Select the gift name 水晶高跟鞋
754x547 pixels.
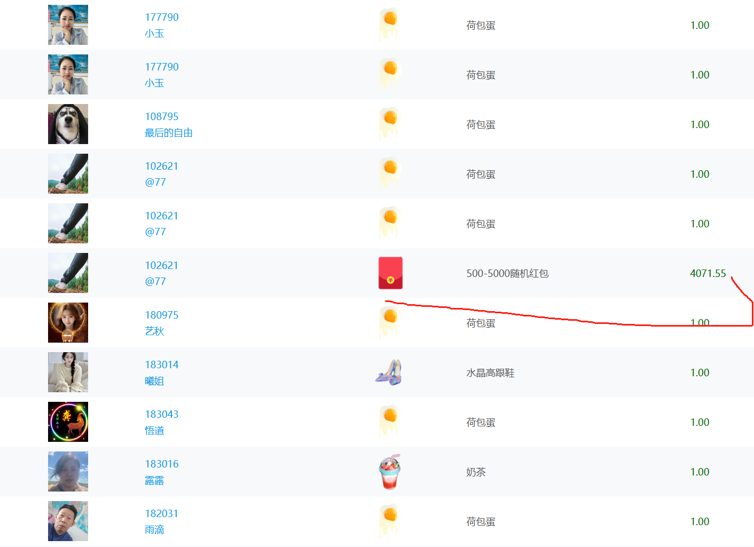(x=490, y=372)
